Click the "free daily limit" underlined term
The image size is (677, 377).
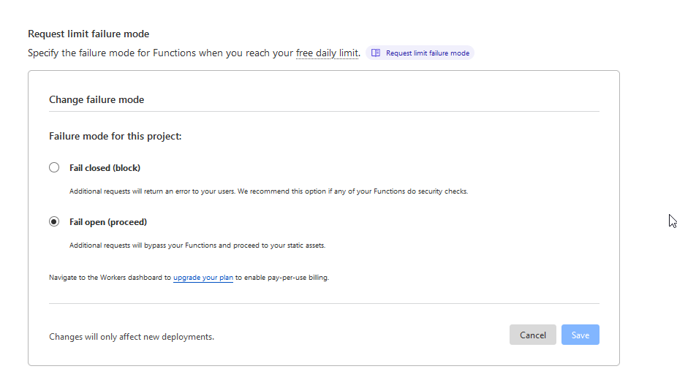point(327,53)
